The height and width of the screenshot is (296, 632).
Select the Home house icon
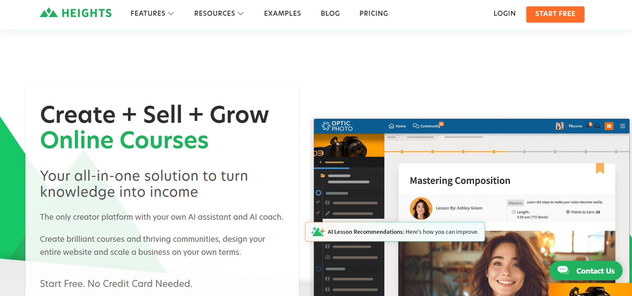coord(391,126)
